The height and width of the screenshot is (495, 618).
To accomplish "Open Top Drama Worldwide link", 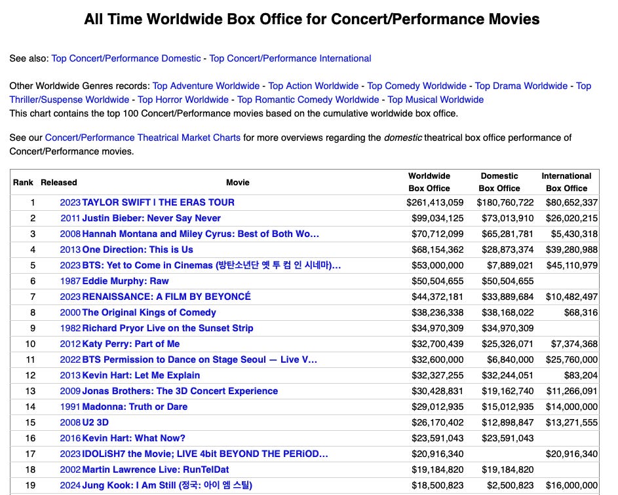I will point(521,86).
